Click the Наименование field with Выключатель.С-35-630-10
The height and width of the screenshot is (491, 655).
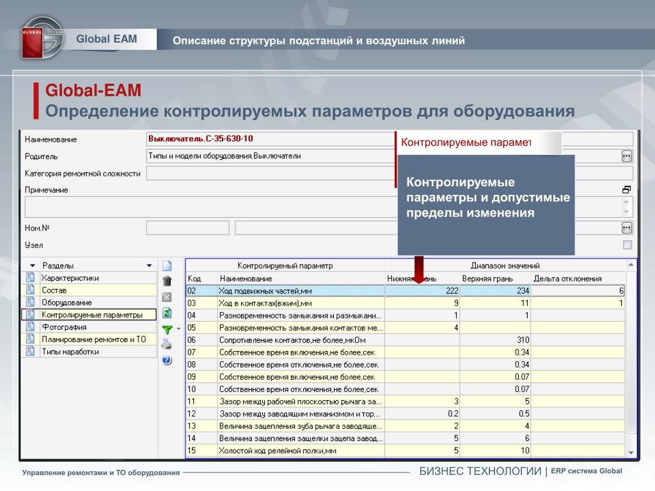click(x=271, y=139)
